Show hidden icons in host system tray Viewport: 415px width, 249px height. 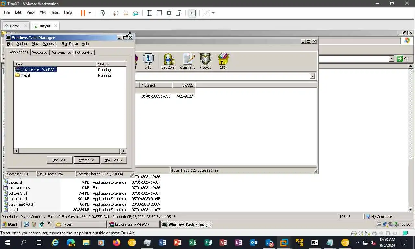click(x=358, y=242)
